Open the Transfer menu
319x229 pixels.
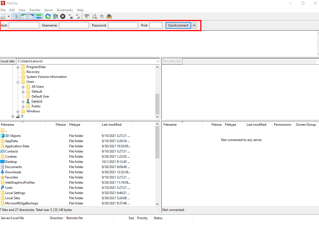[x=35, y=10]
